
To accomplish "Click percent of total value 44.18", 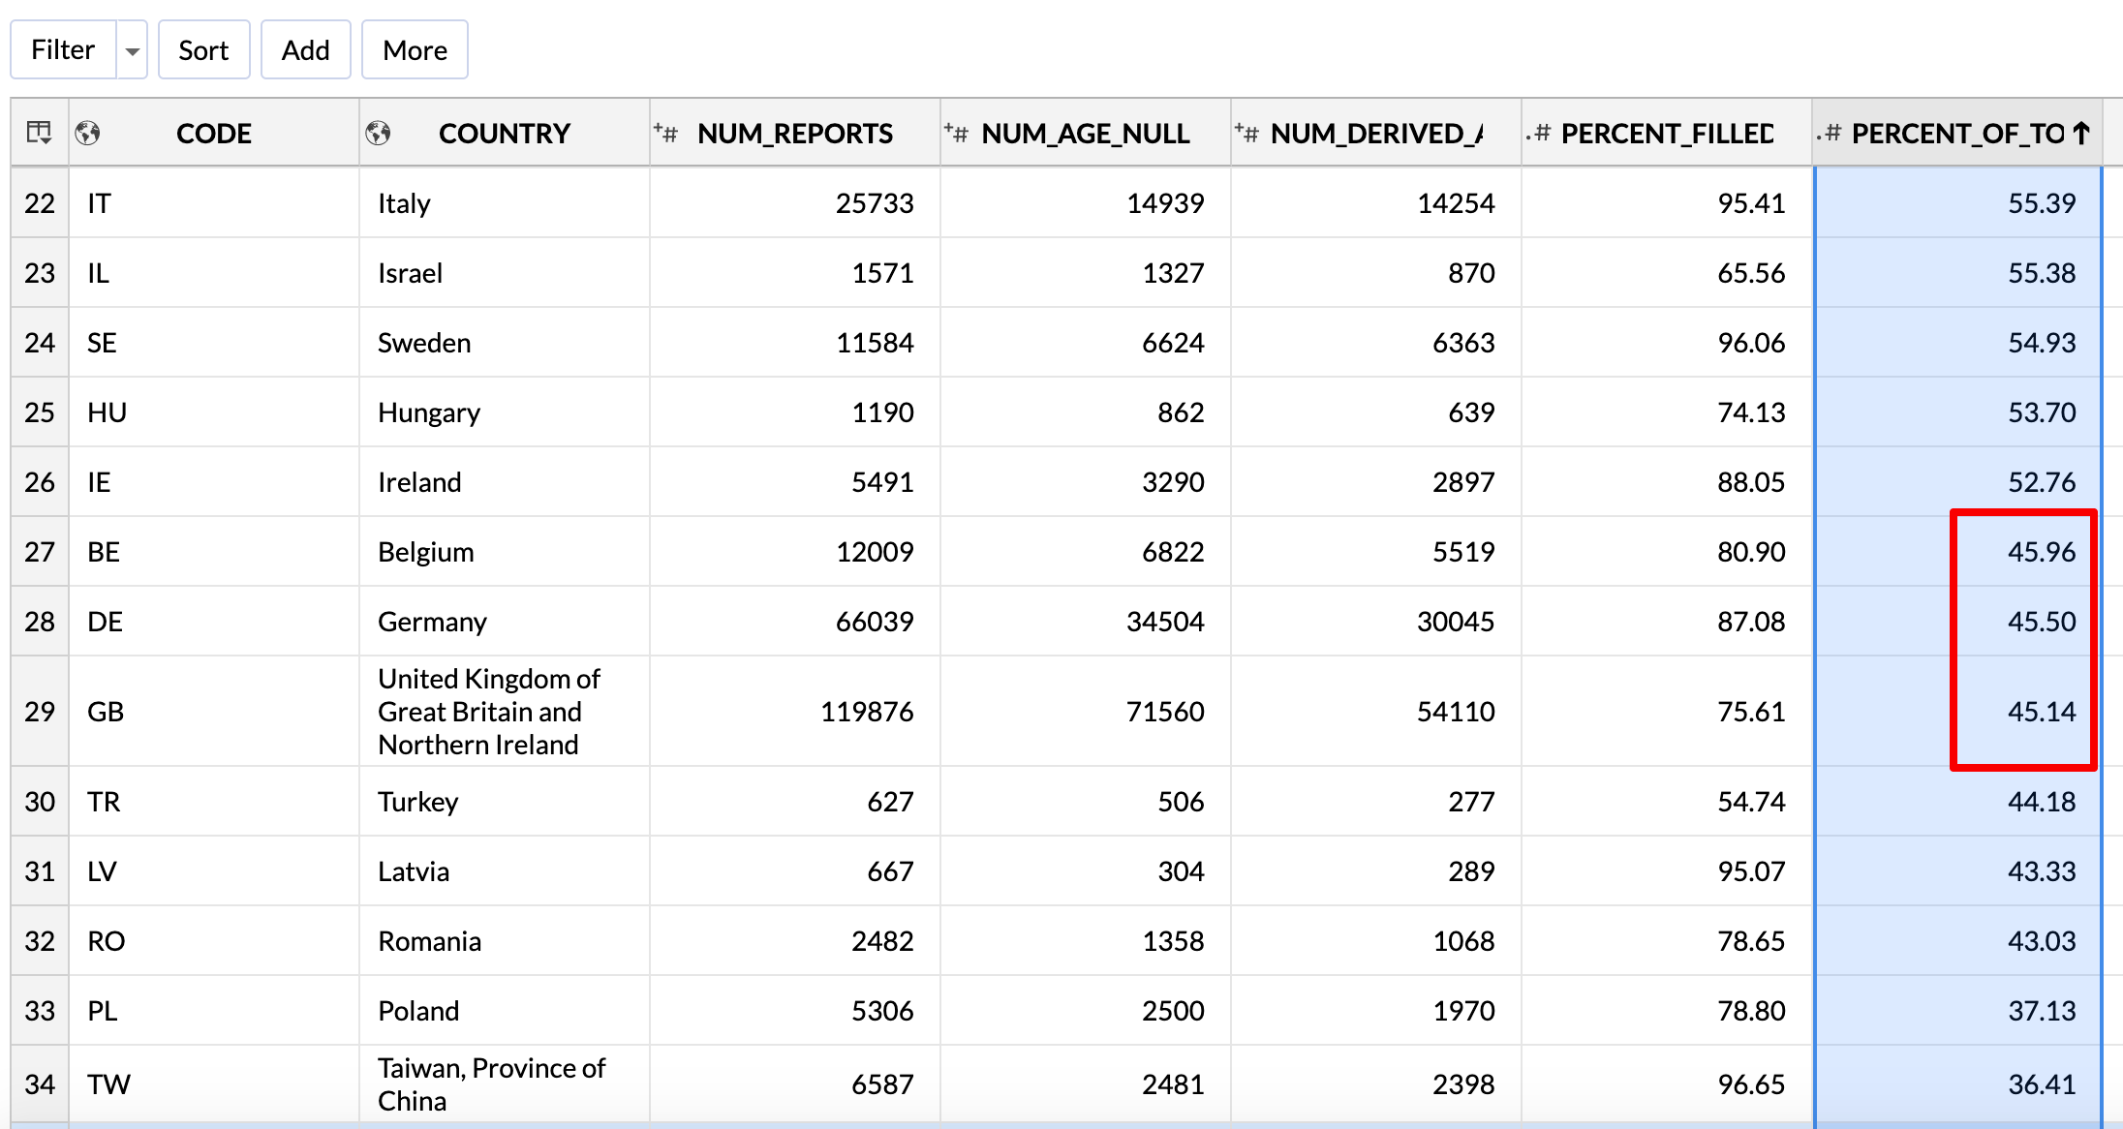I will click(2042, 802).
